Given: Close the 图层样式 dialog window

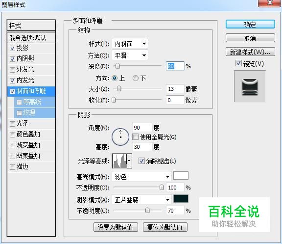Looking at the screenshot, I should click(x=269, y=3).
